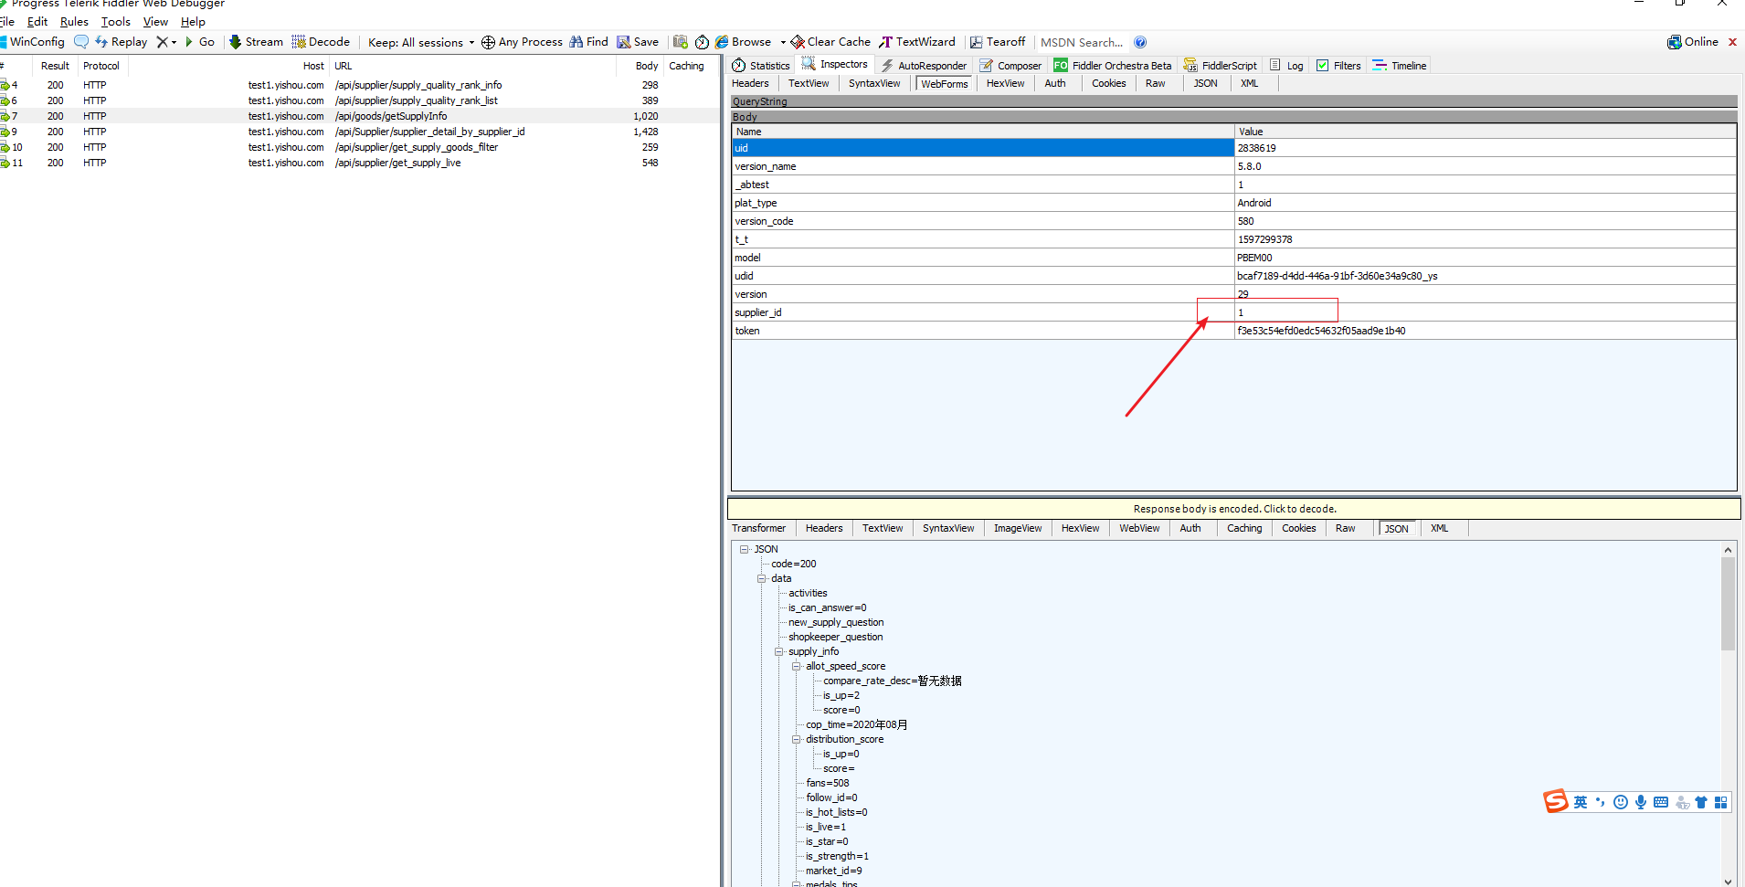Image resolution: width=1745 pixels, height=887 pixels.
Task: Collapse the data tree node
Action: click(x=762, y=578)
